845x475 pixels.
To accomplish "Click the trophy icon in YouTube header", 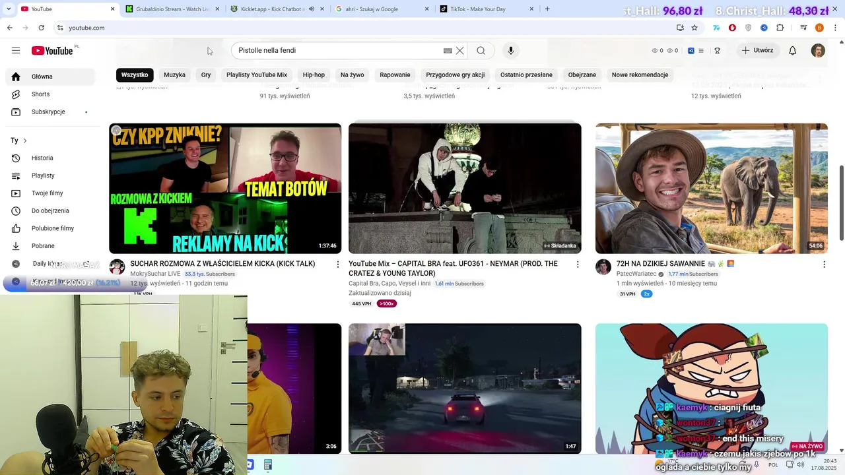I will click(717, 51).
